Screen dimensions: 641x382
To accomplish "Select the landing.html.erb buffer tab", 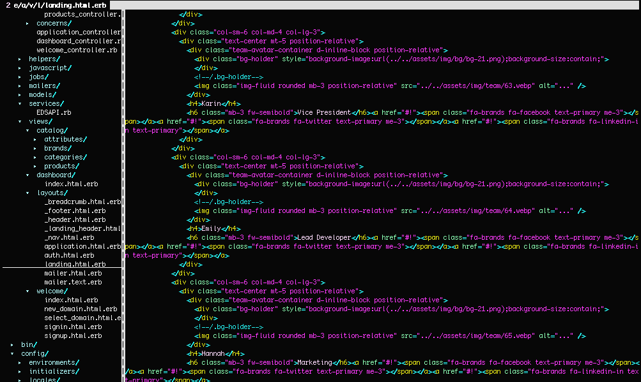I will click(x=55, y=5).
